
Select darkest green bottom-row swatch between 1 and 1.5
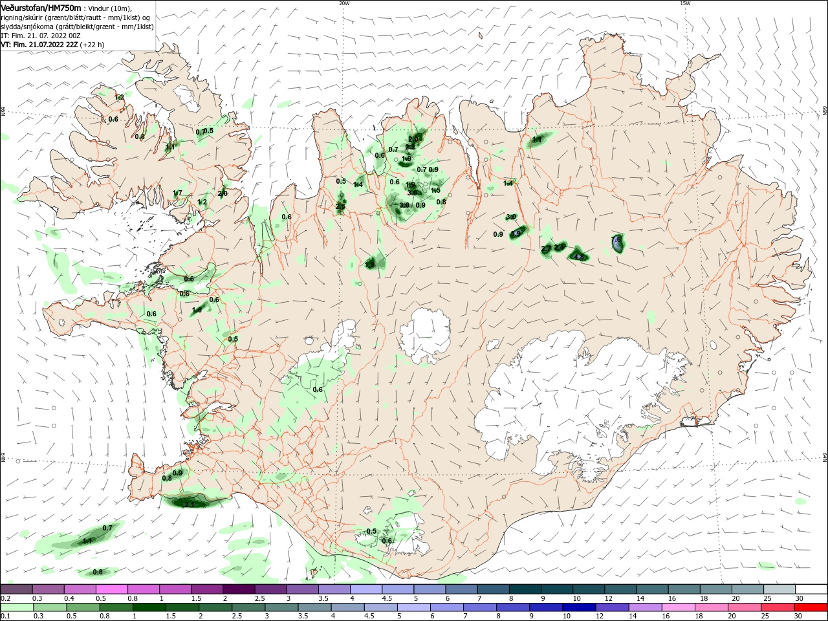(148, 607)
